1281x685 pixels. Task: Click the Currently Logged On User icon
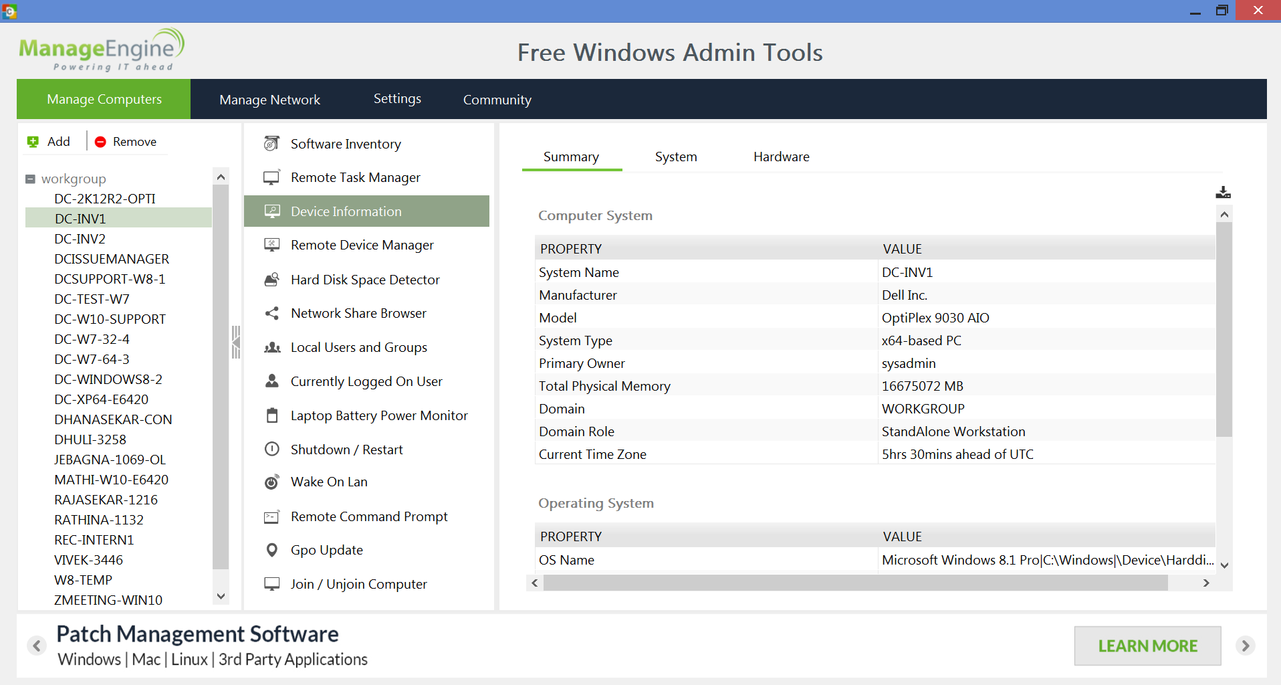coord(271,381)
